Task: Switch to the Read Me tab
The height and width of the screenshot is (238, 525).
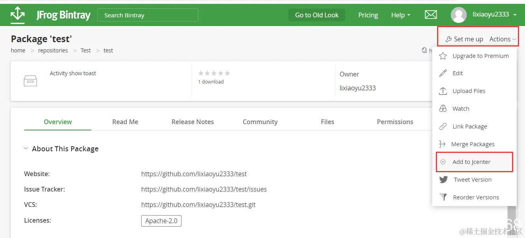Action: pos(125,122)
